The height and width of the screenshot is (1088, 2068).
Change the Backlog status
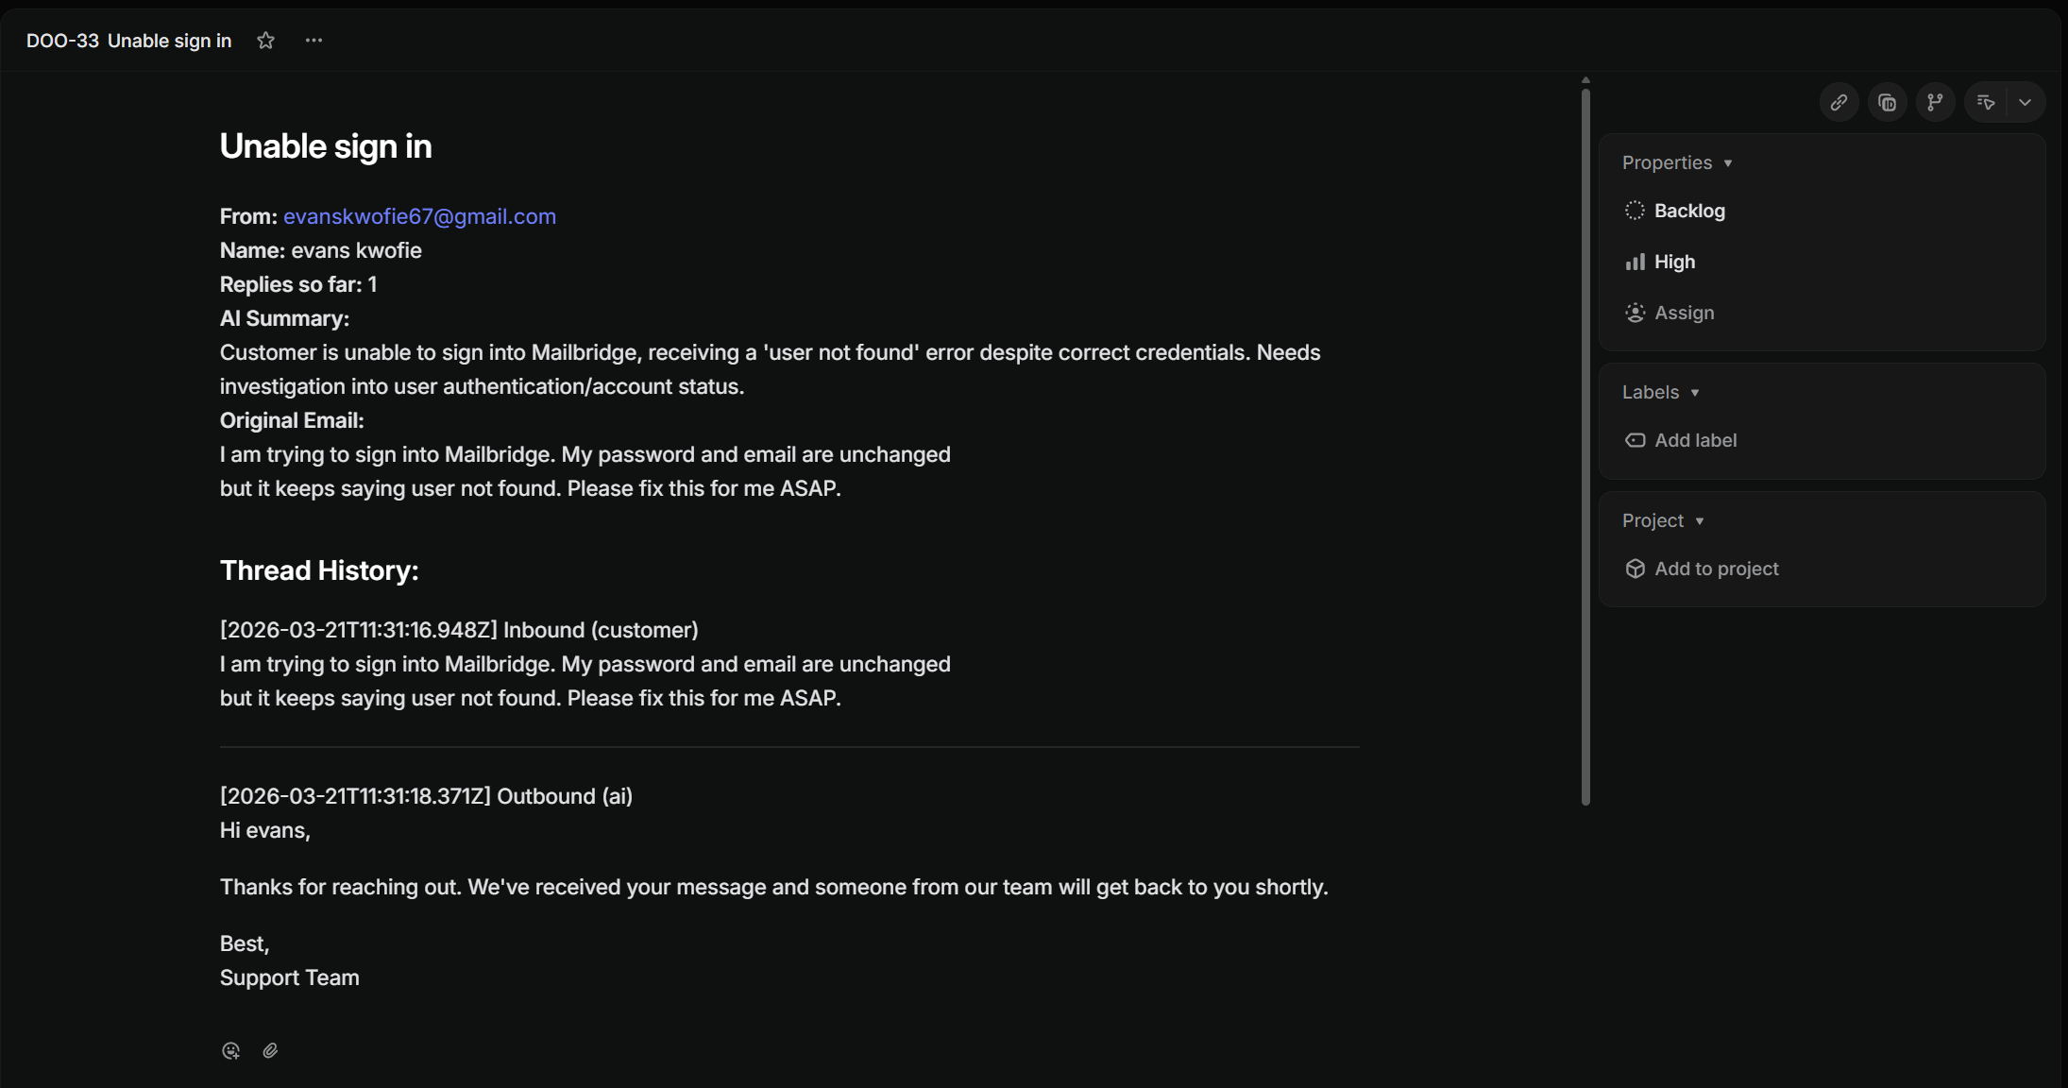point(1688,211)
